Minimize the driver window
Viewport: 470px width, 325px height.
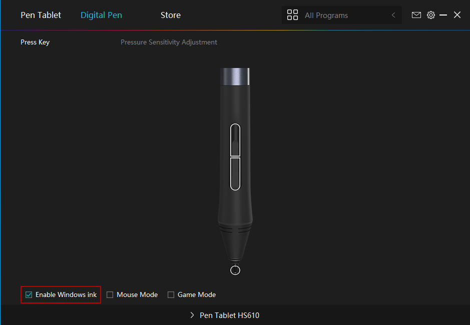(443, 15)
